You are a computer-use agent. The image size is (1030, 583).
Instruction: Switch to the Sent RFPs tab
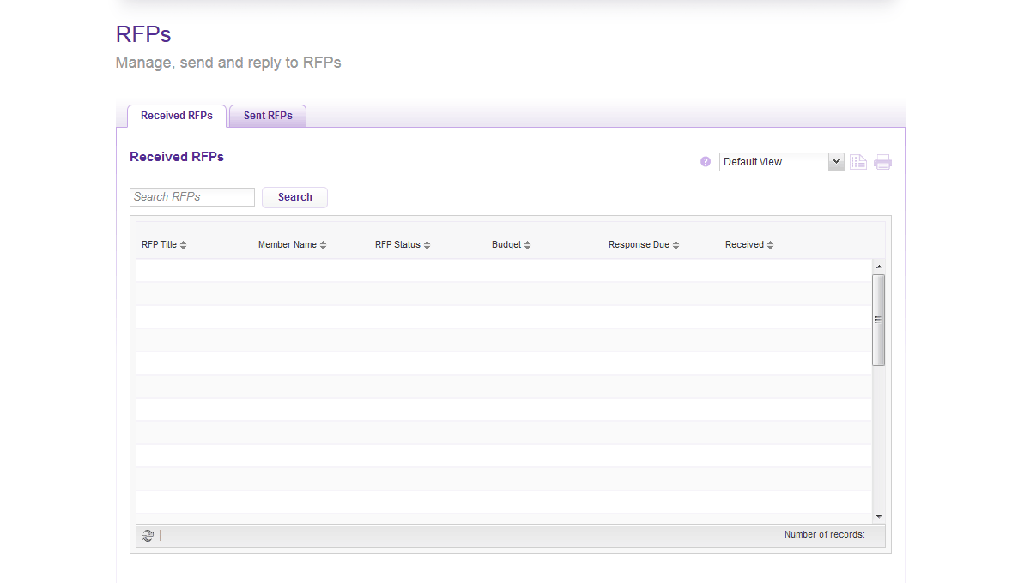(268, 116)
